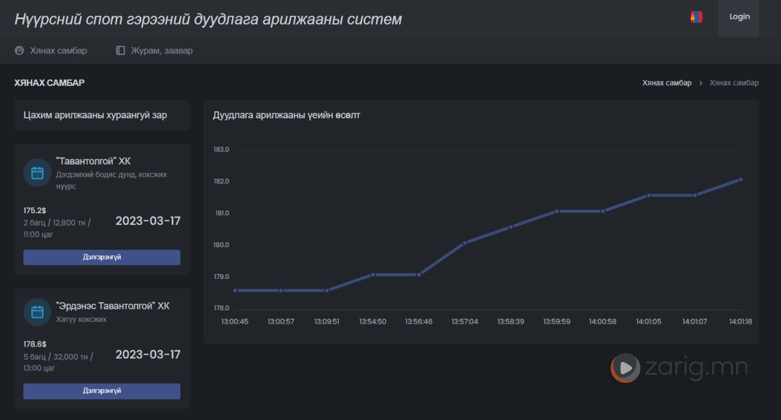The image size is (781, 420).
Task: Click the 178.0 y-axis label
Action: pyautogui.click(x=221, y=308)
